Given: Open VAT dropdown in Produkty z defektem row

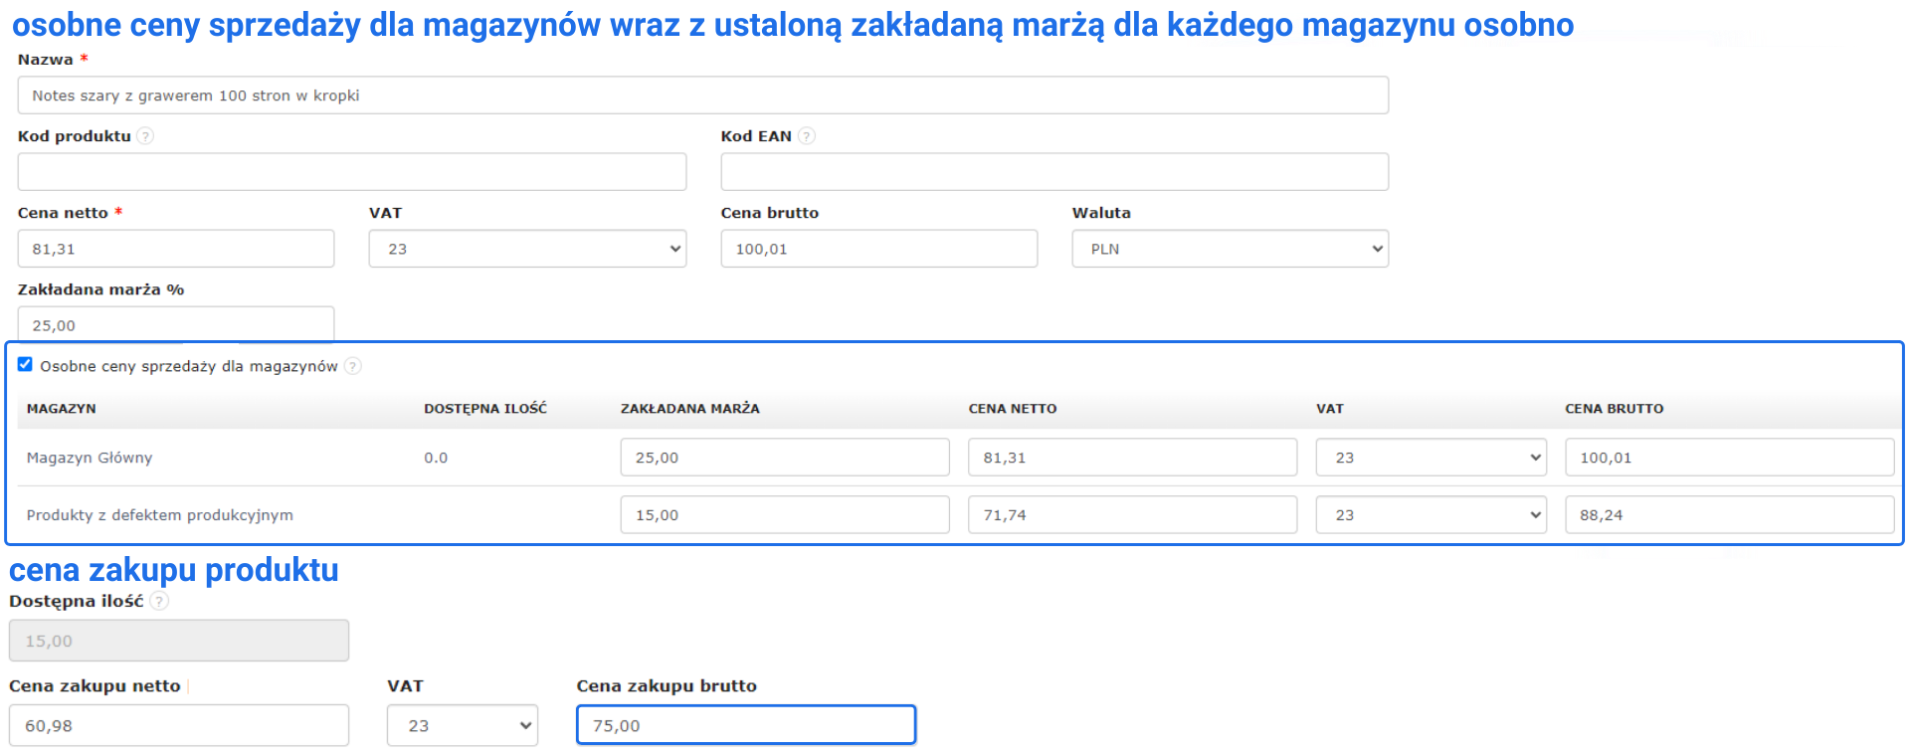Looking at the screenshot, I should coord(1431,515).
